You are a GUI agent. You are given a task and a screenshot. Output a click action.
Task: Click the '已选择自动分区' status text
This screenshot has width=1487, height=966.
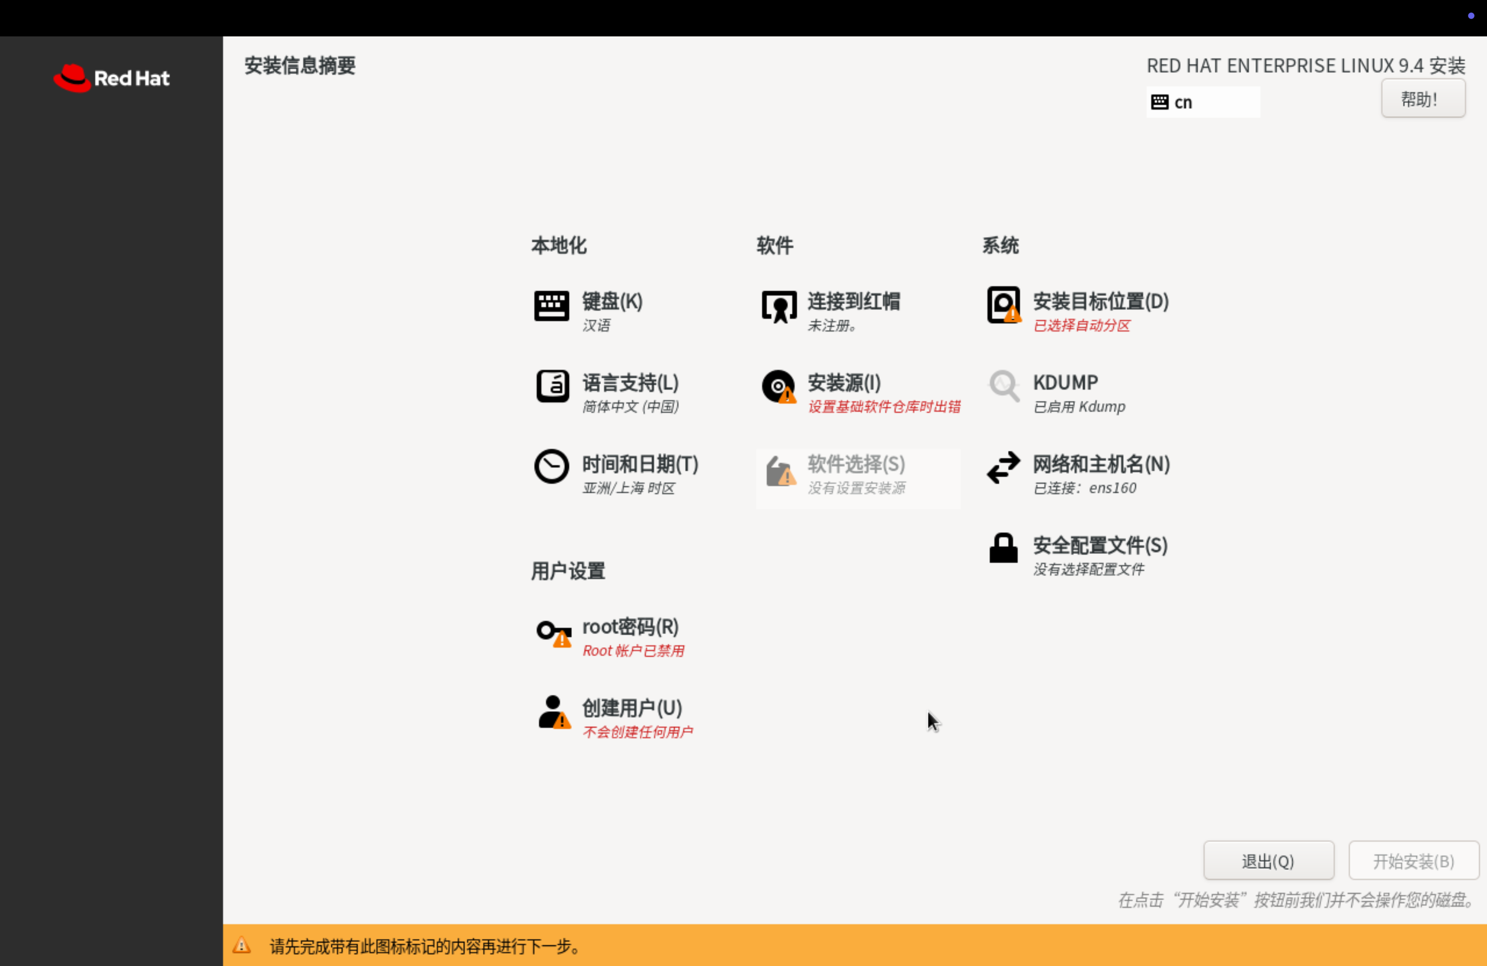[1081, 326]
